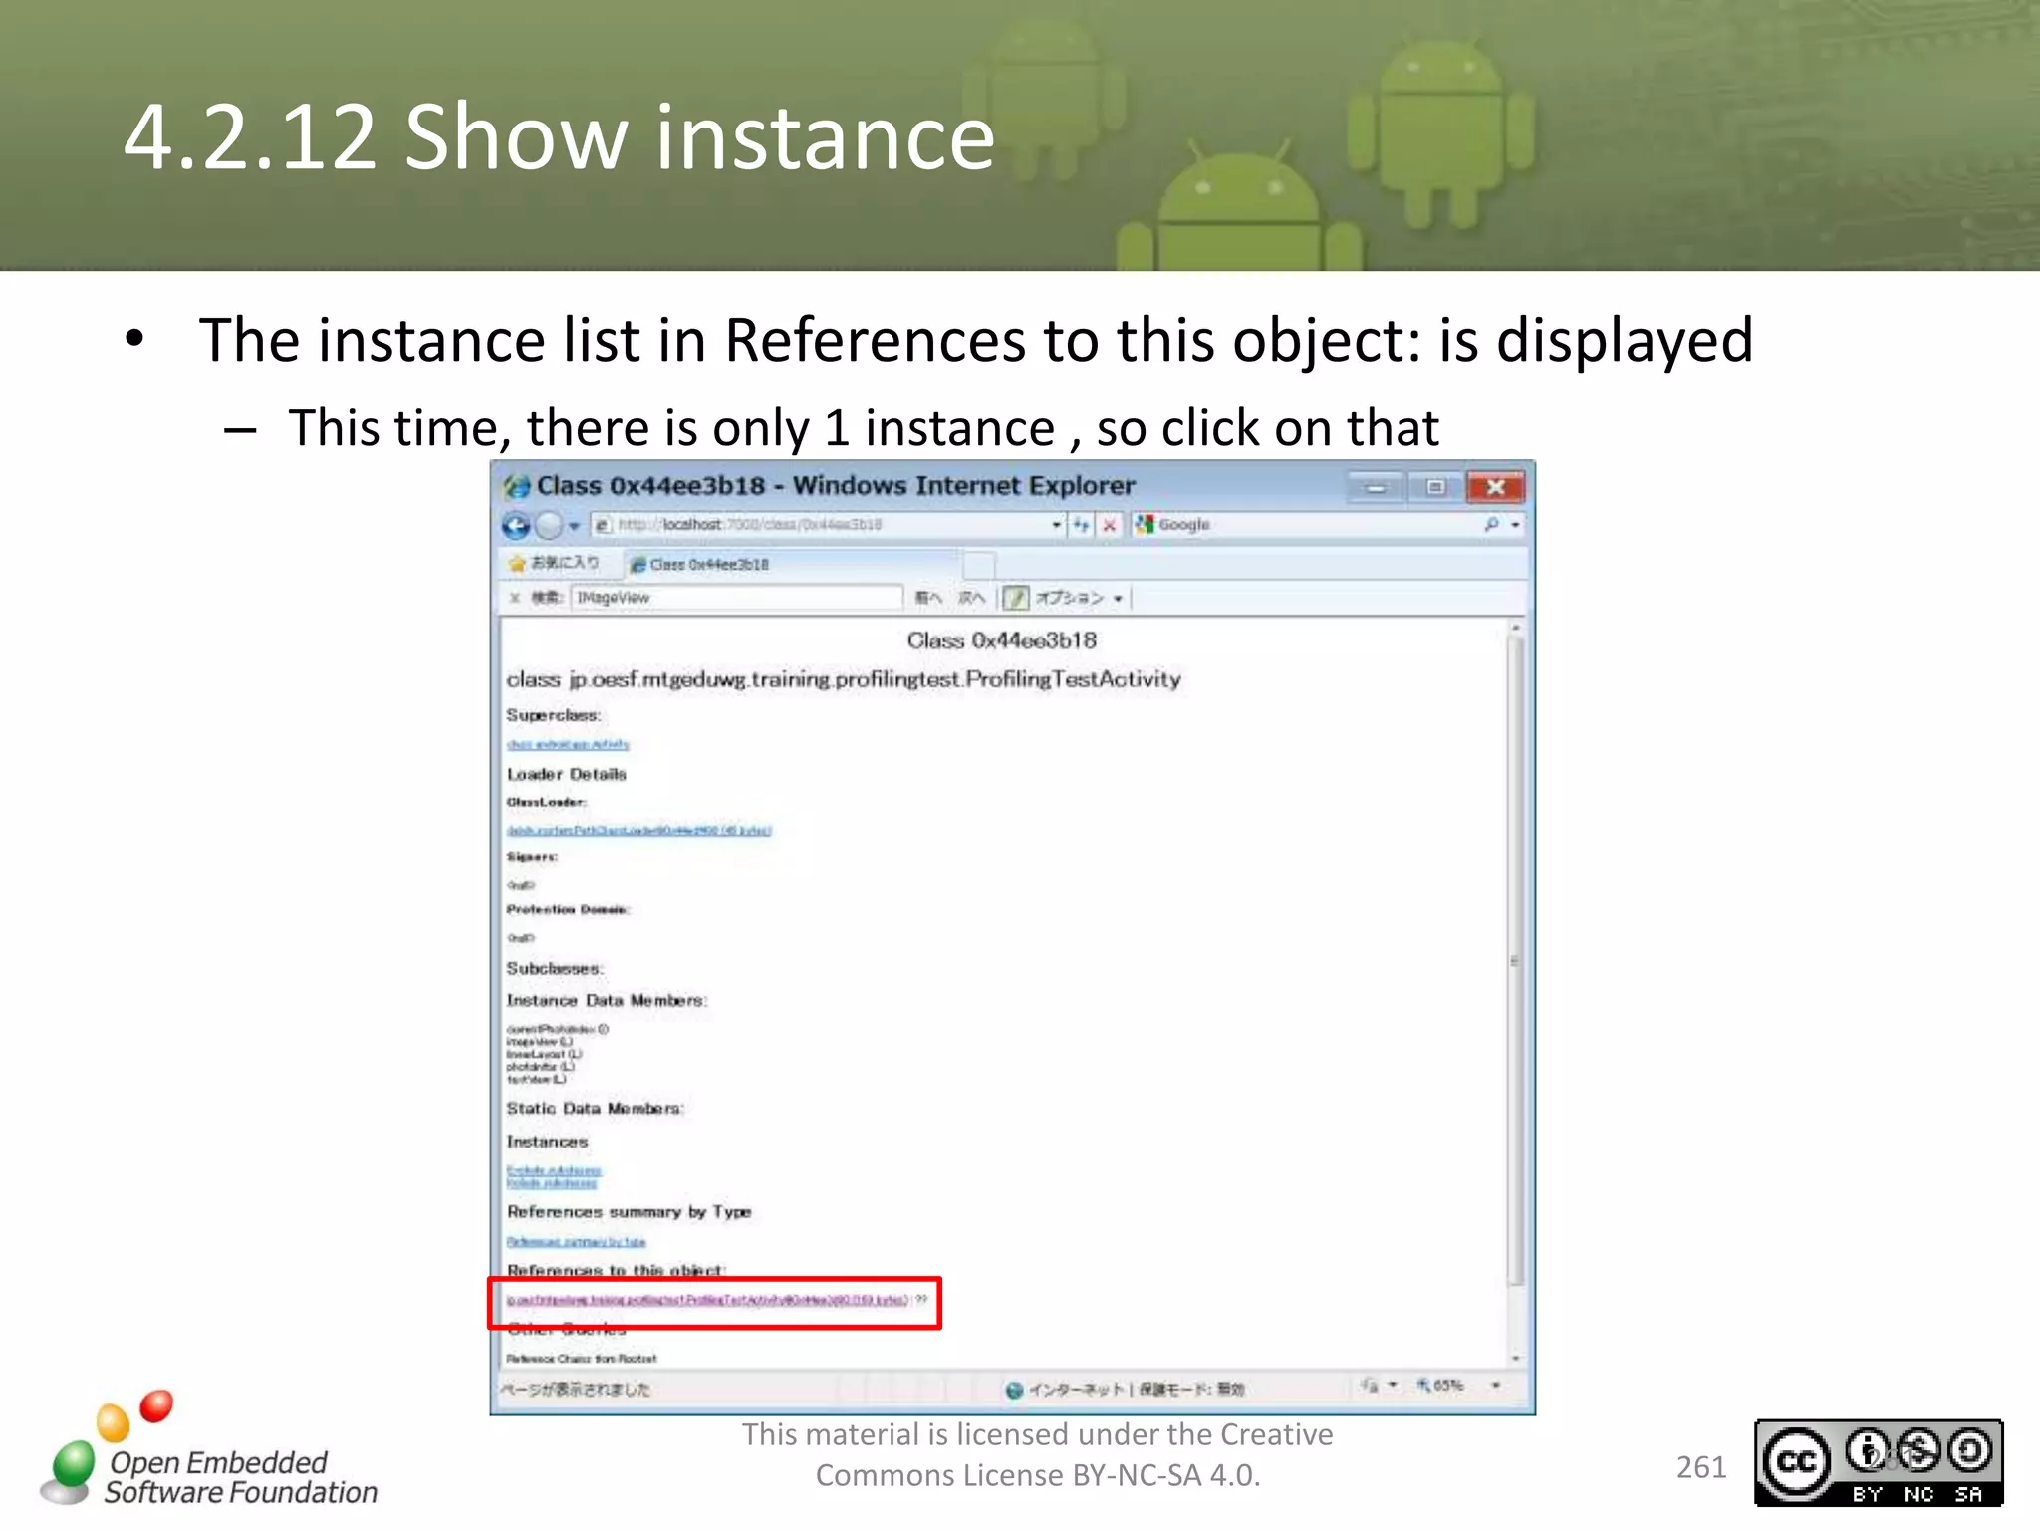Click the Internet zone globe status icon

pos(1014,1390)
